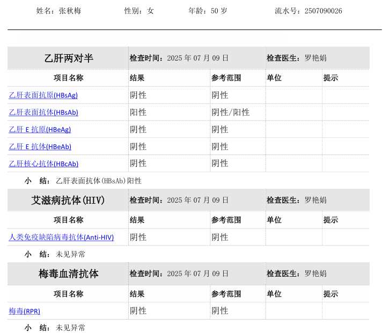Image resolution: width=389 pixels, height=333 pixels.
Task: Select the Anti-HIV result 阴性
Action: 138,238
